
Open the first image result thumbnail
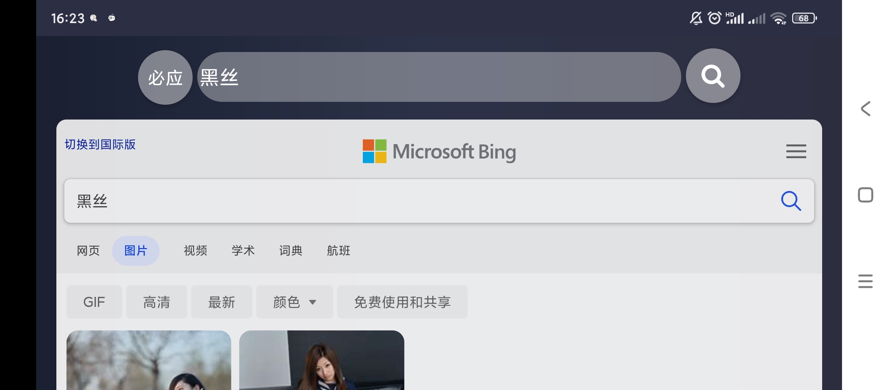pos(149,360)
